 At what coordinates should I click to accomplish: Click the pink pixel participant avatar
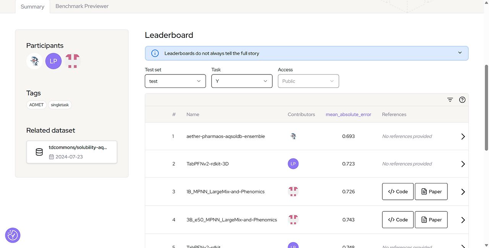pyautogui.click(x=73, y=61)
